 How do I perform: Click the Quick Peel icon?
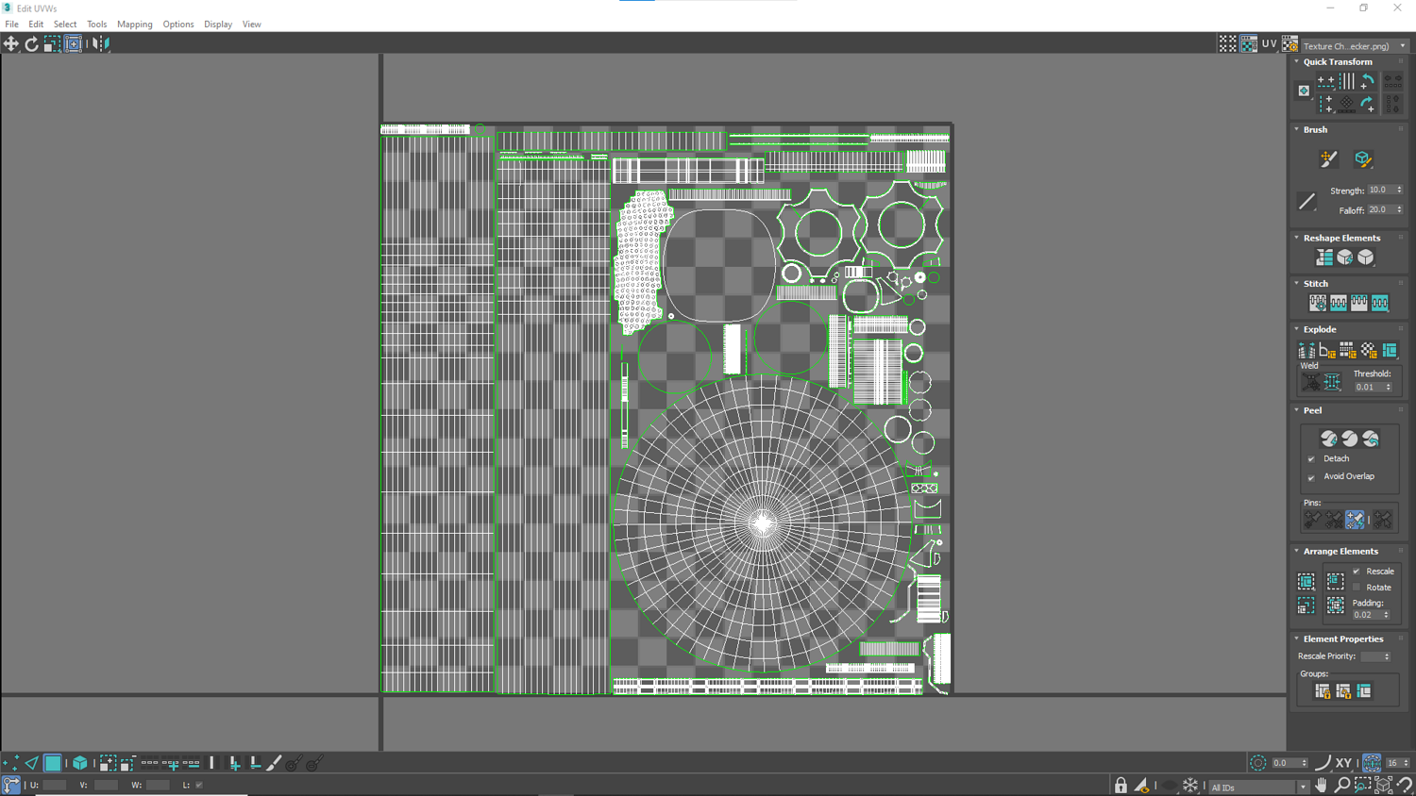(x=1329, y=439)
